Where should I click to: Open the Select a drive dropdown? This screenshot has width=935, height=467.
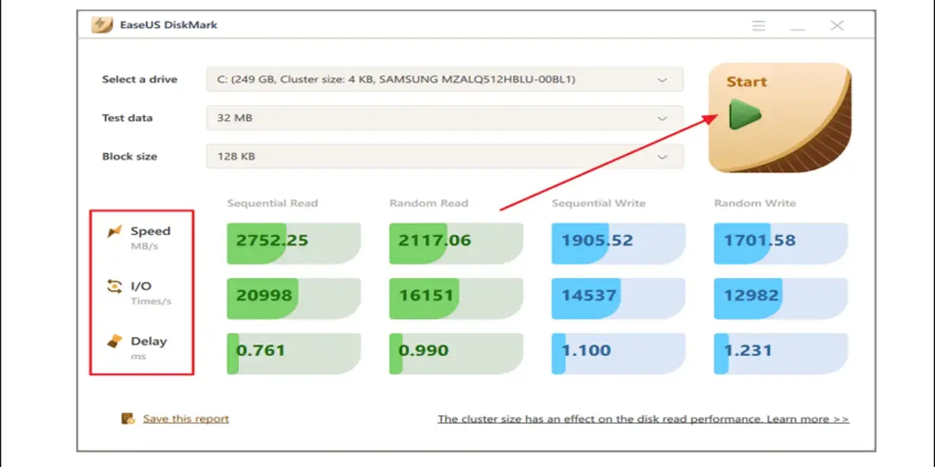coord(445,80)
